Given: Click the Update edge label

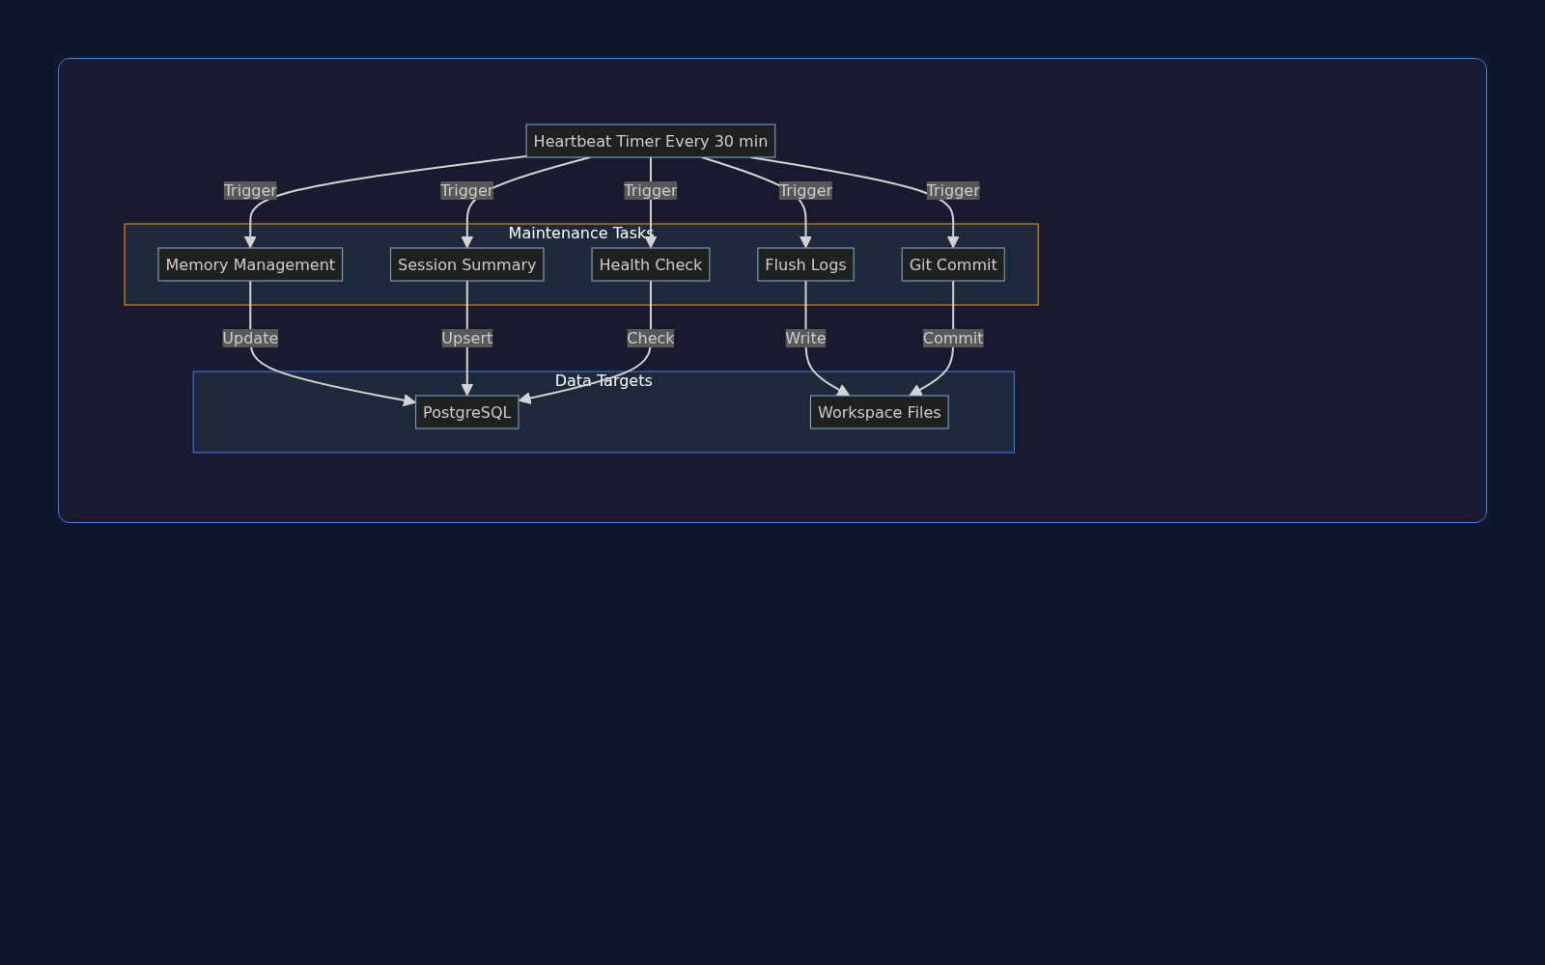Looking at the screenshot, I should point(250,338).
